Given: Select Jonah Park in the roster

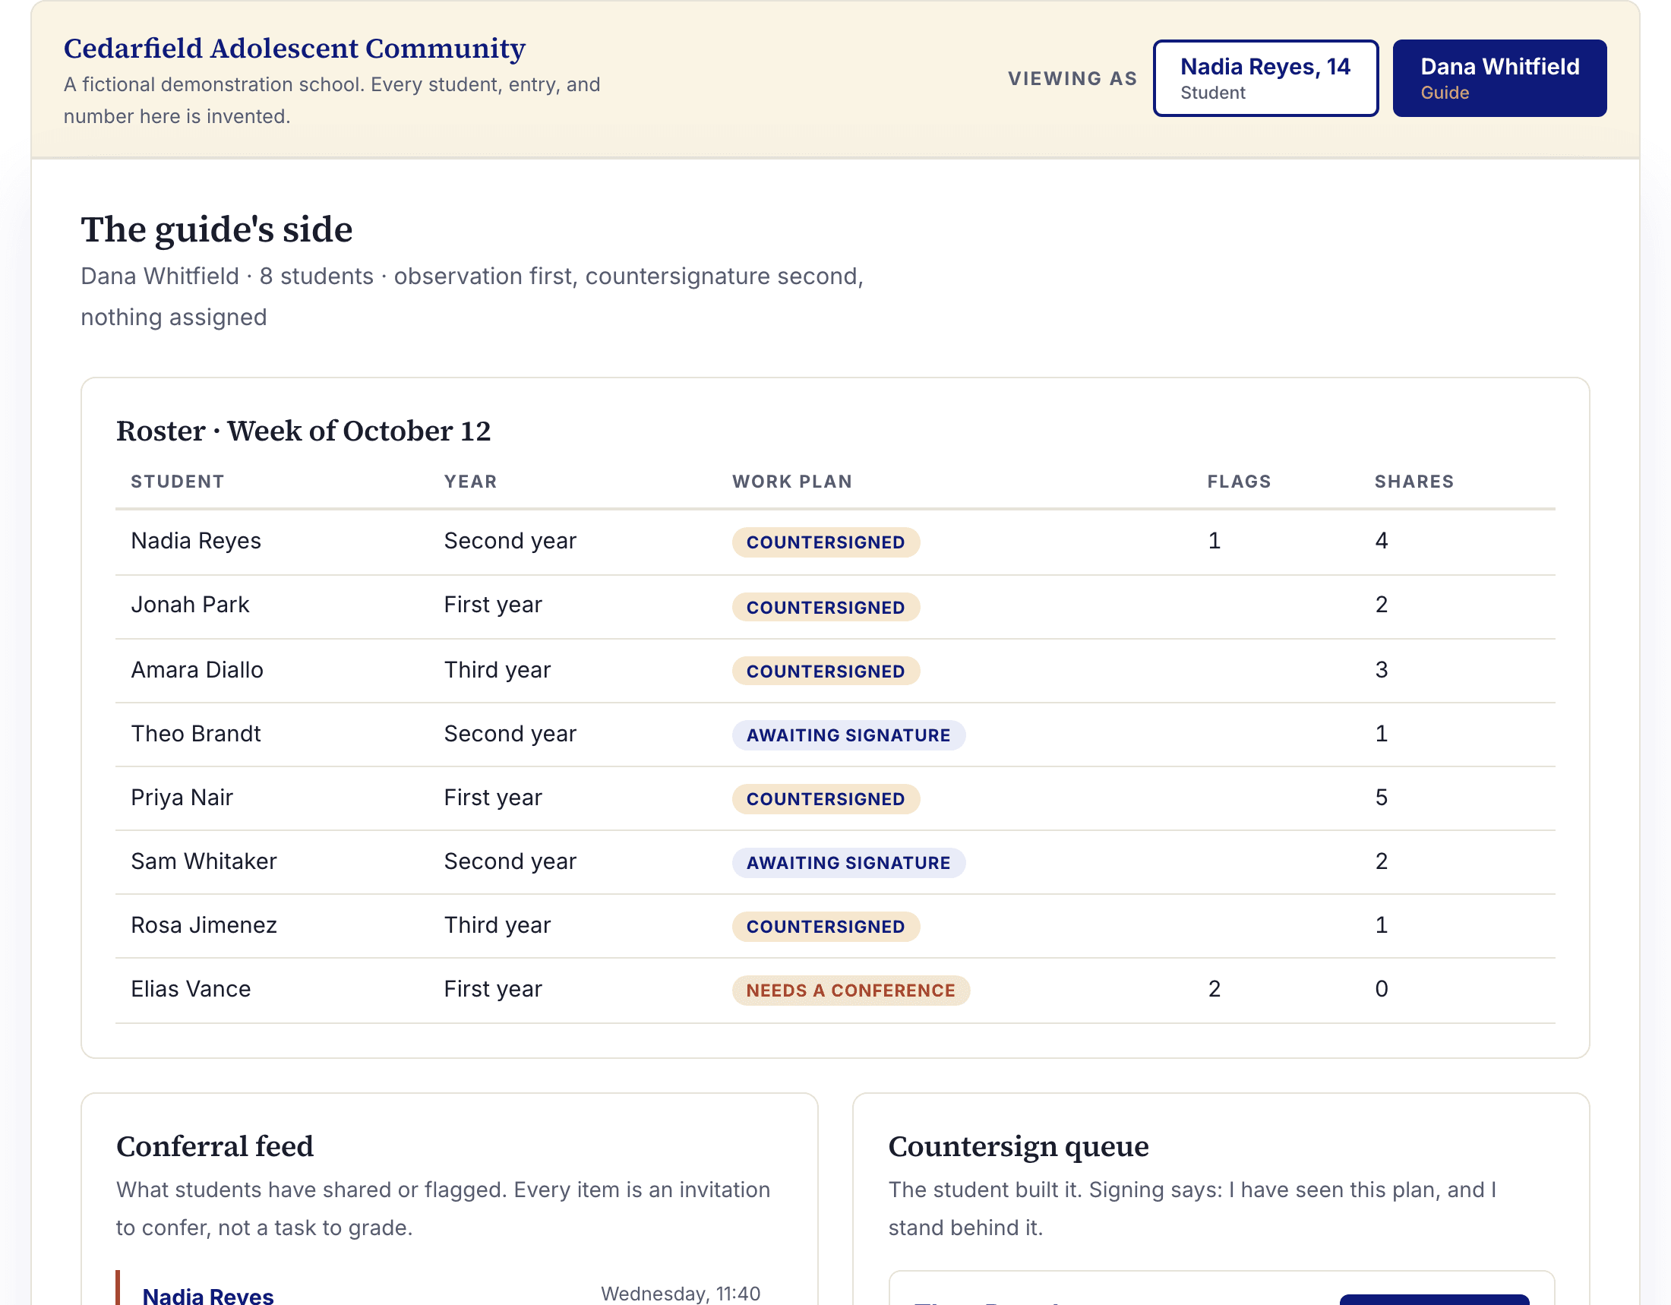Looking at the screenshot, I should coord(190,605).
